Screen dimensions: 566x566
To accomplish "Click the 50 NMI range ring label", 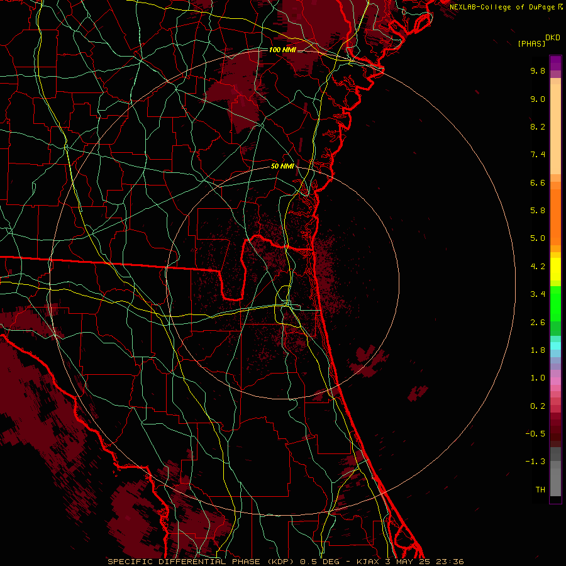I will coord(282,166).
